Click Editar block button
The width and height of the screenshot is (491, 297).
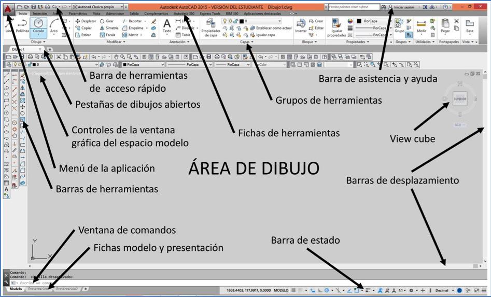316,28
